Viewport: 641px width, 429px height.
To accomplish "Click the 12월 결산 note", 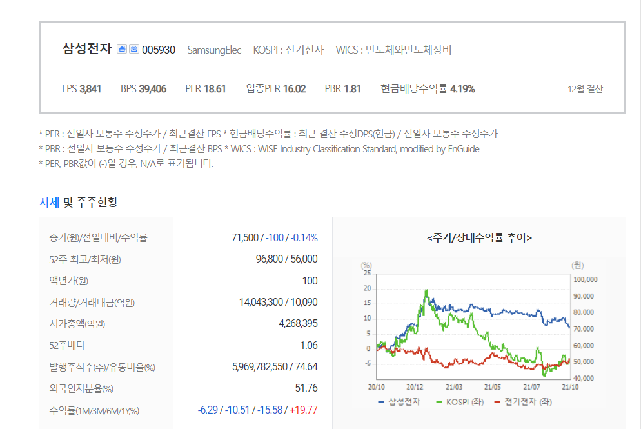I will coord(585,89).
